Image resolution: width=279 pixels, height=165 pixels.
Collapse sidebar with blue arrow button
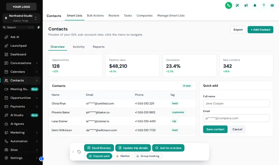tap(42, 159)
